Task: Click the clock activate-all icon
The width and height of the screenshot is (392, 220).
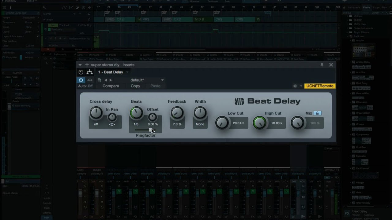Action: 81,72
